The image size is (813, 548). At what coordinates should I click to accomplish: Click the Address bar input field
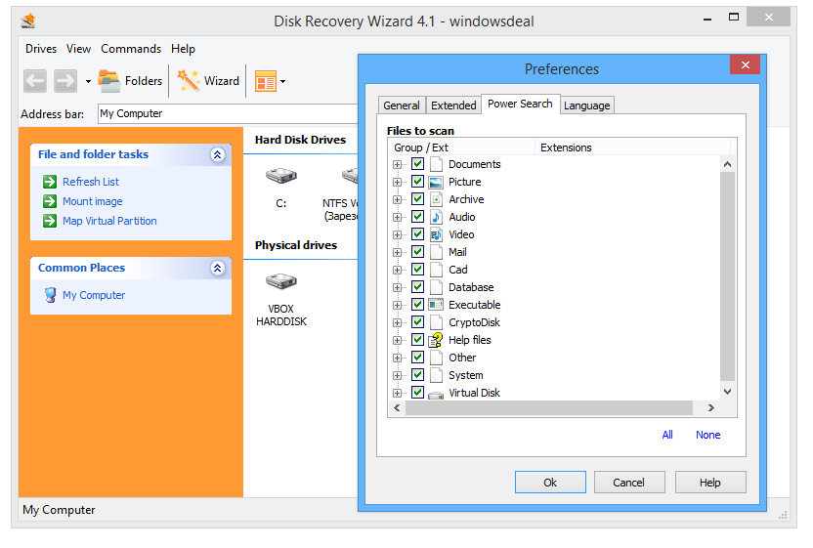tap(228, 113)
